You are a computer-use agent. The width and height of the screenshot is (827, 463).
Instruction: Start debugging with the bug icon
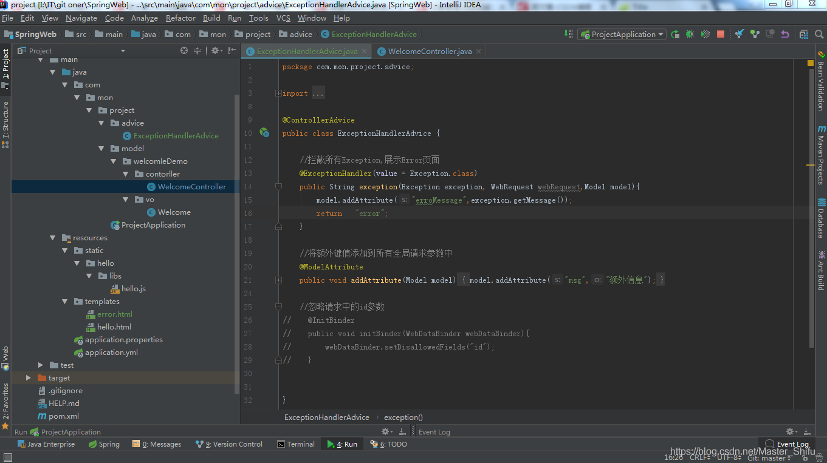pyautogui.click(x=690, y=35)
